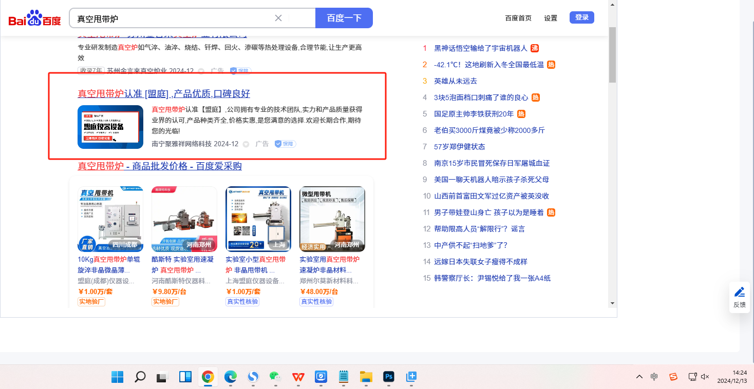
Task: Toggle the 中 Chinese input mode indicator
Action: point(654,377)
